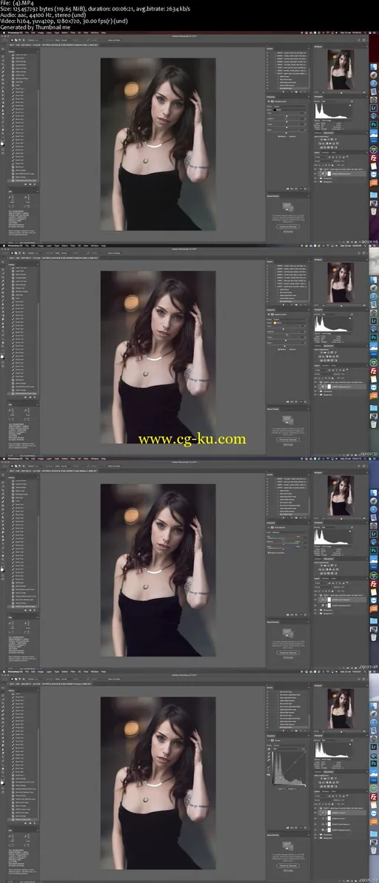This screenshot has width=379, height=883.
Task: Click the Curves graph in the bottom frame Properties
Action: click(289, 769)
